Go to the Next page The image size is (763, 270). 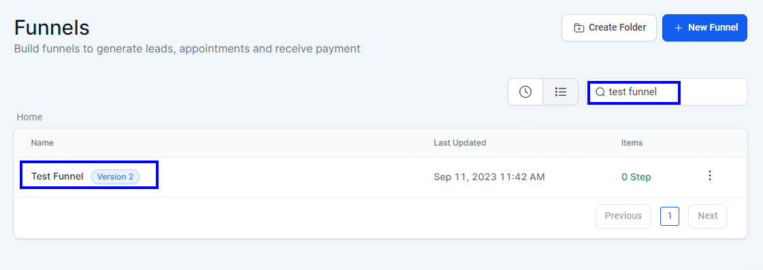(707, 216)
